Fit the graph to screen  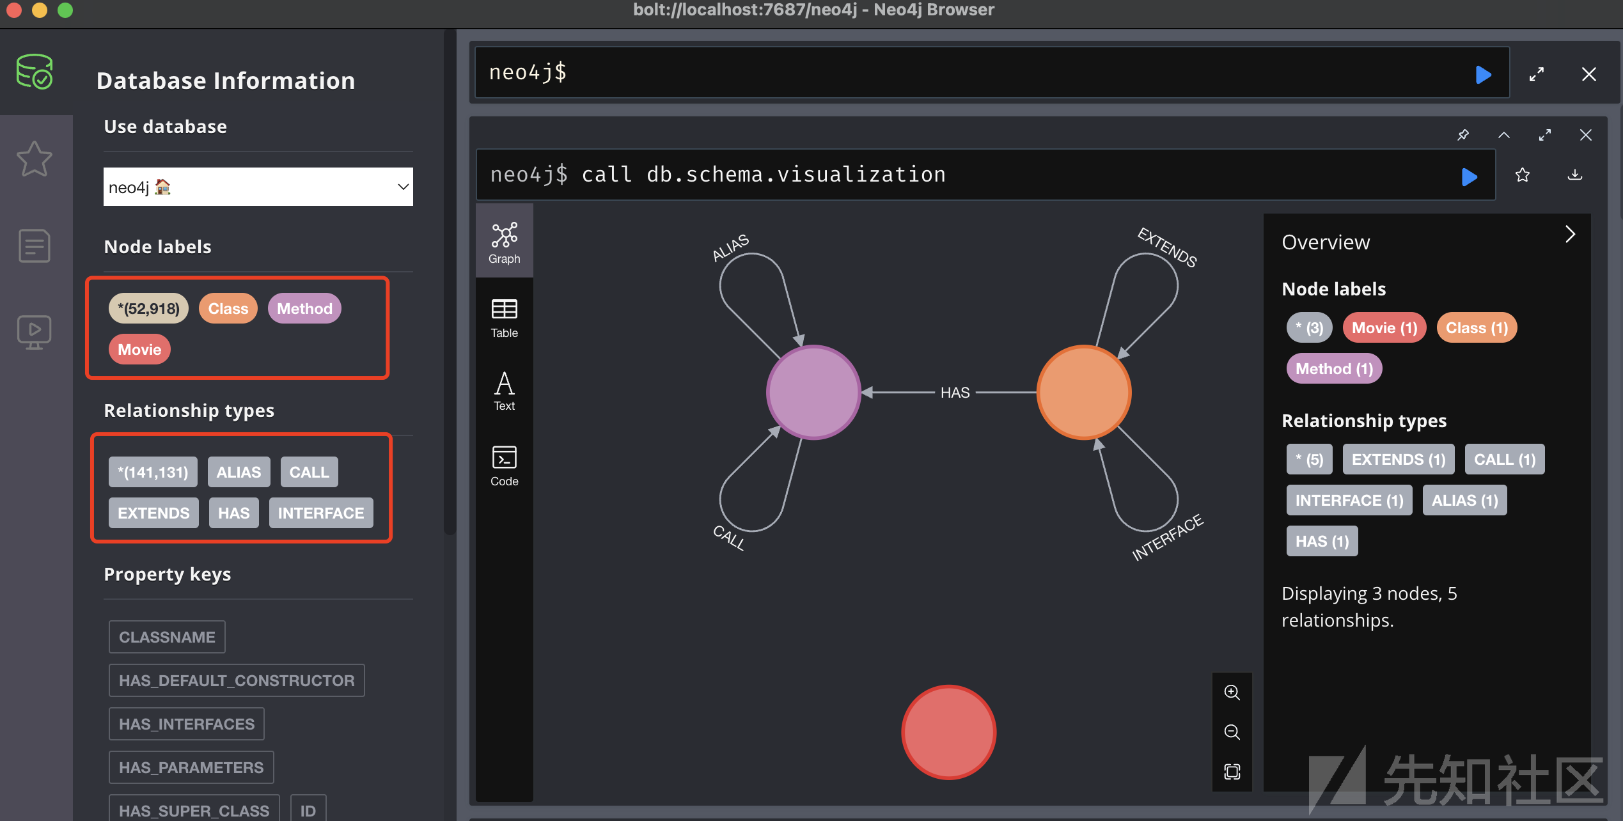tap(1232, 772)
